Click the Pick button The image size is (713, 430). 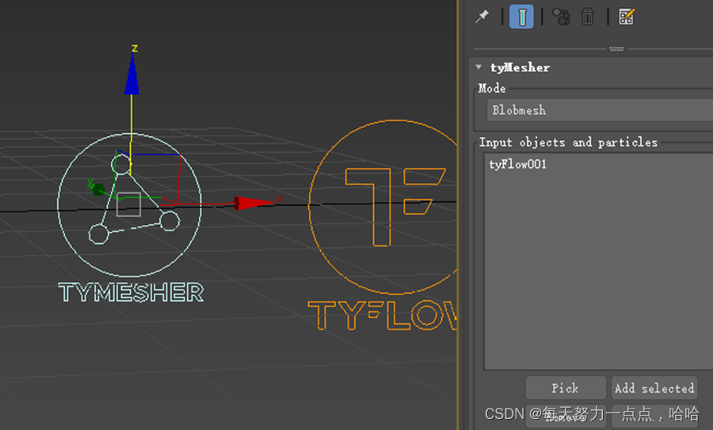click(566, 388)
